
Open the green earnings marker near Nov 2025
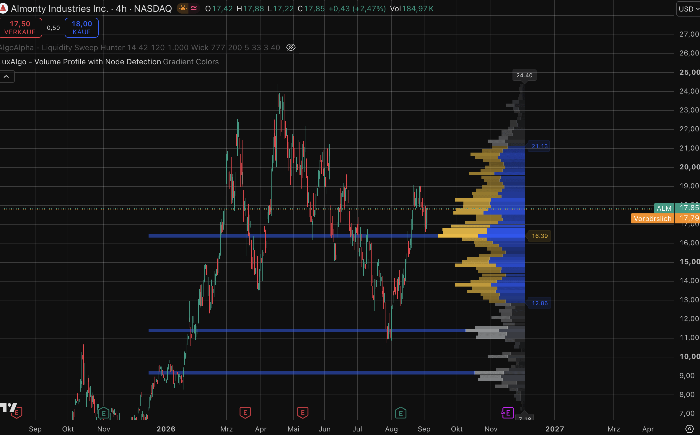pos(104,413)
